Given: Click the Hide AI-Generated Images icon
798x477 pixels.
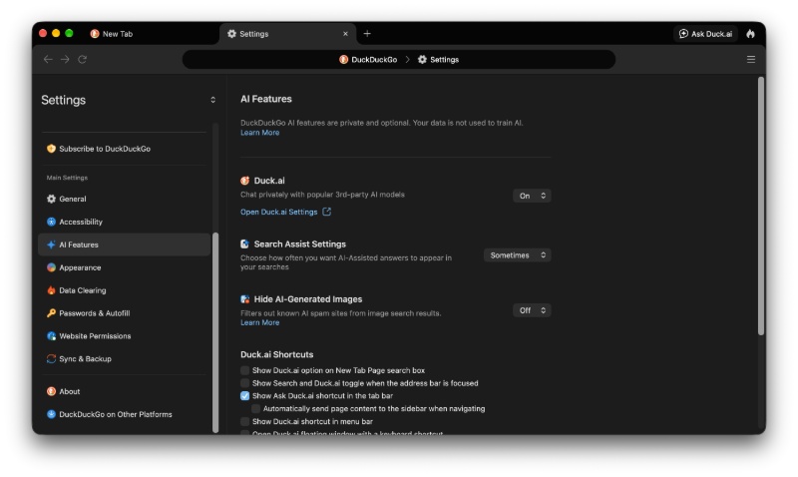Looking at the screenshot, I should [244, 299].
